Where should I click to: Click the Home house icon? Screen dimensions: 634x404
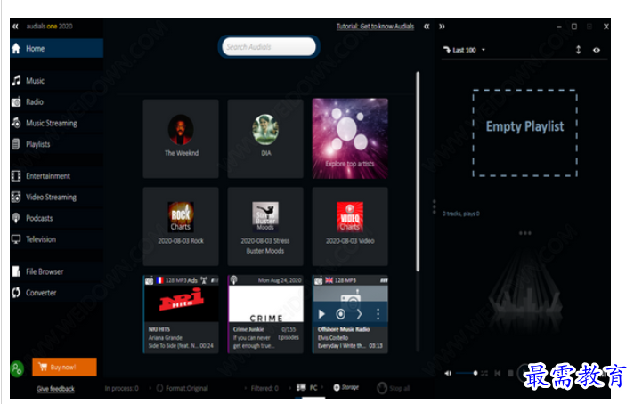(x=16, y=48)
